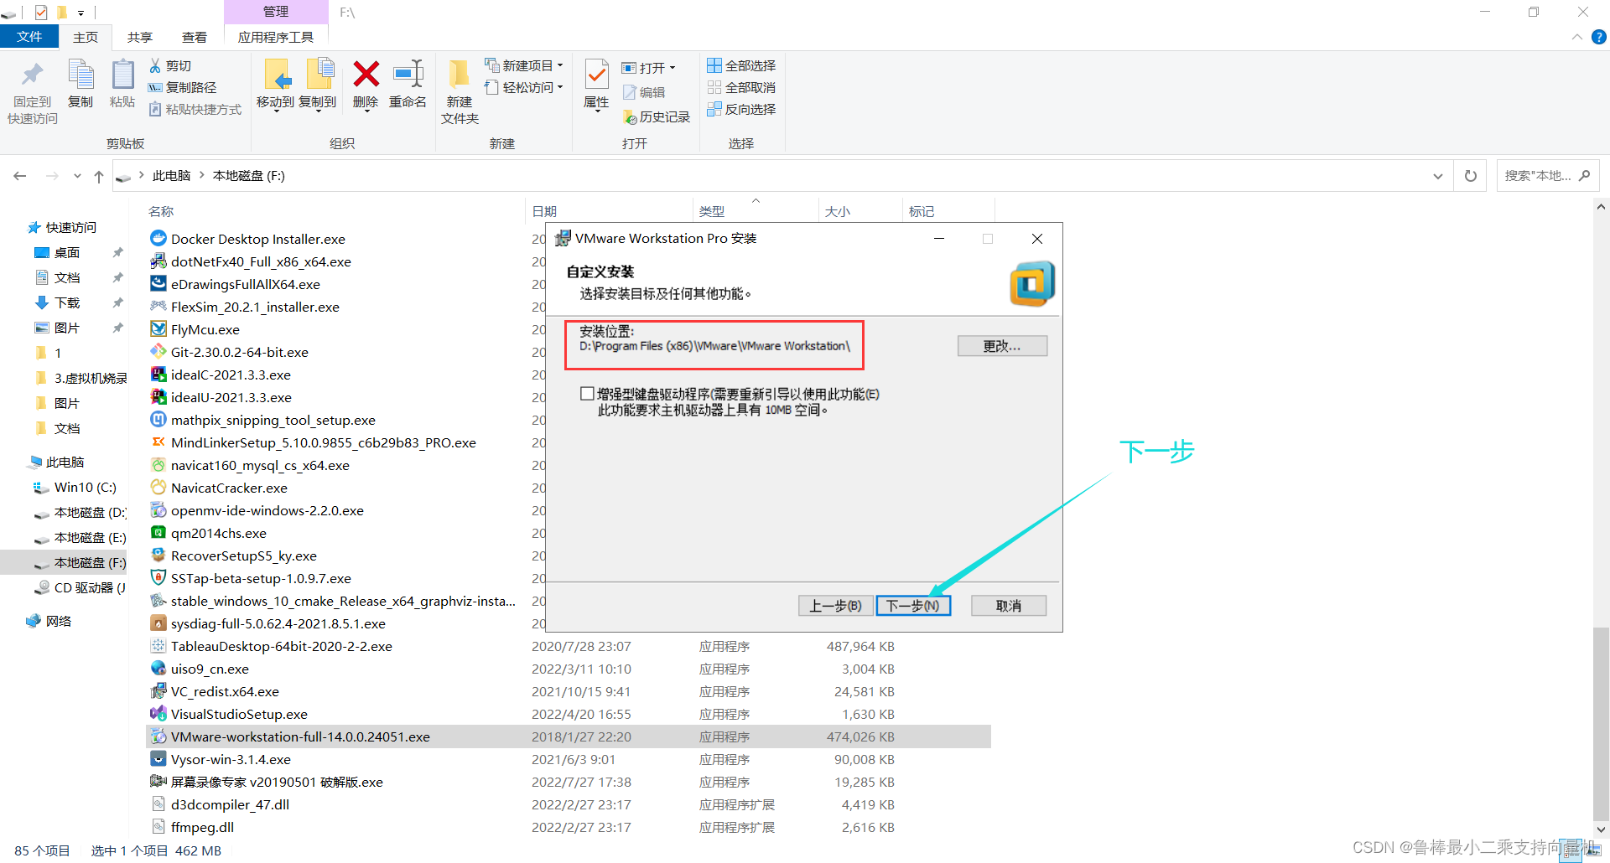Viewport: 1610px width, 863px height.
Task: Select the ffmpeg.dll file
Action: point(569,827)
